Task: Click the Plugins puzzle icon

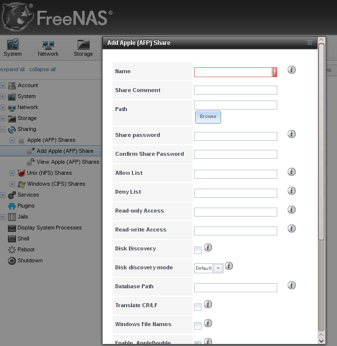Action: (12, 206)
